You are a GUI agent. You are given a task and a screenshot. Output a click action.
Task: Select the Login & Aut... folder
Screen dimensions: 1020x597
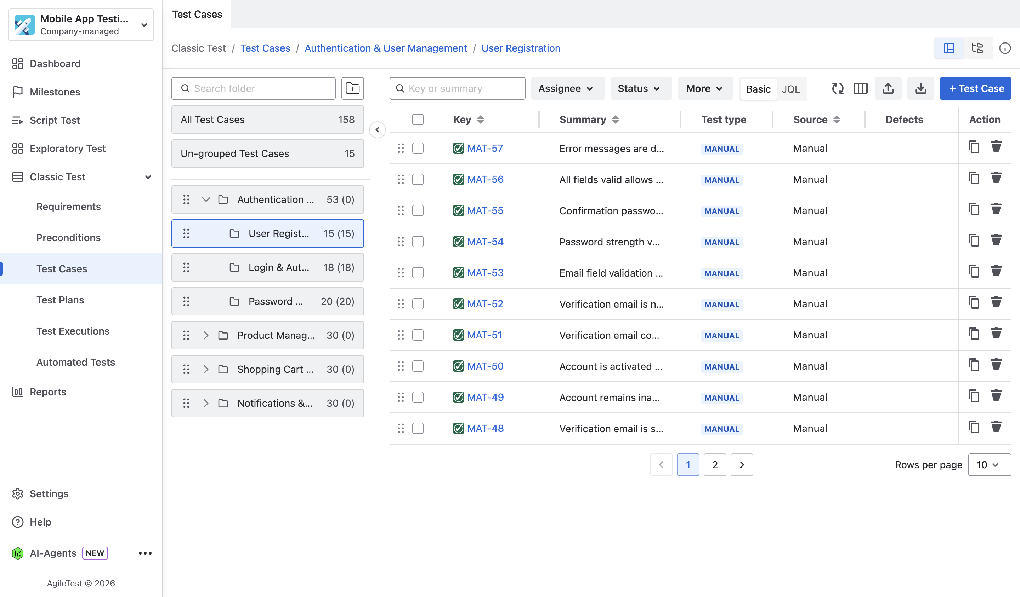tap(267, 267)
